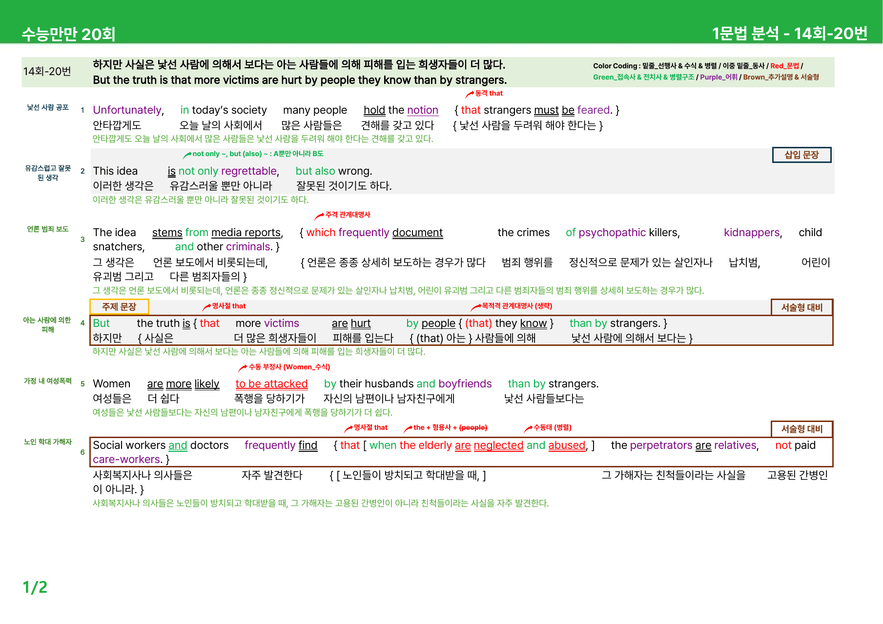The image size is (883, 624).
Task: Click the word 'boyfriends' in sentence 5
Action: [x=465, y=384]
